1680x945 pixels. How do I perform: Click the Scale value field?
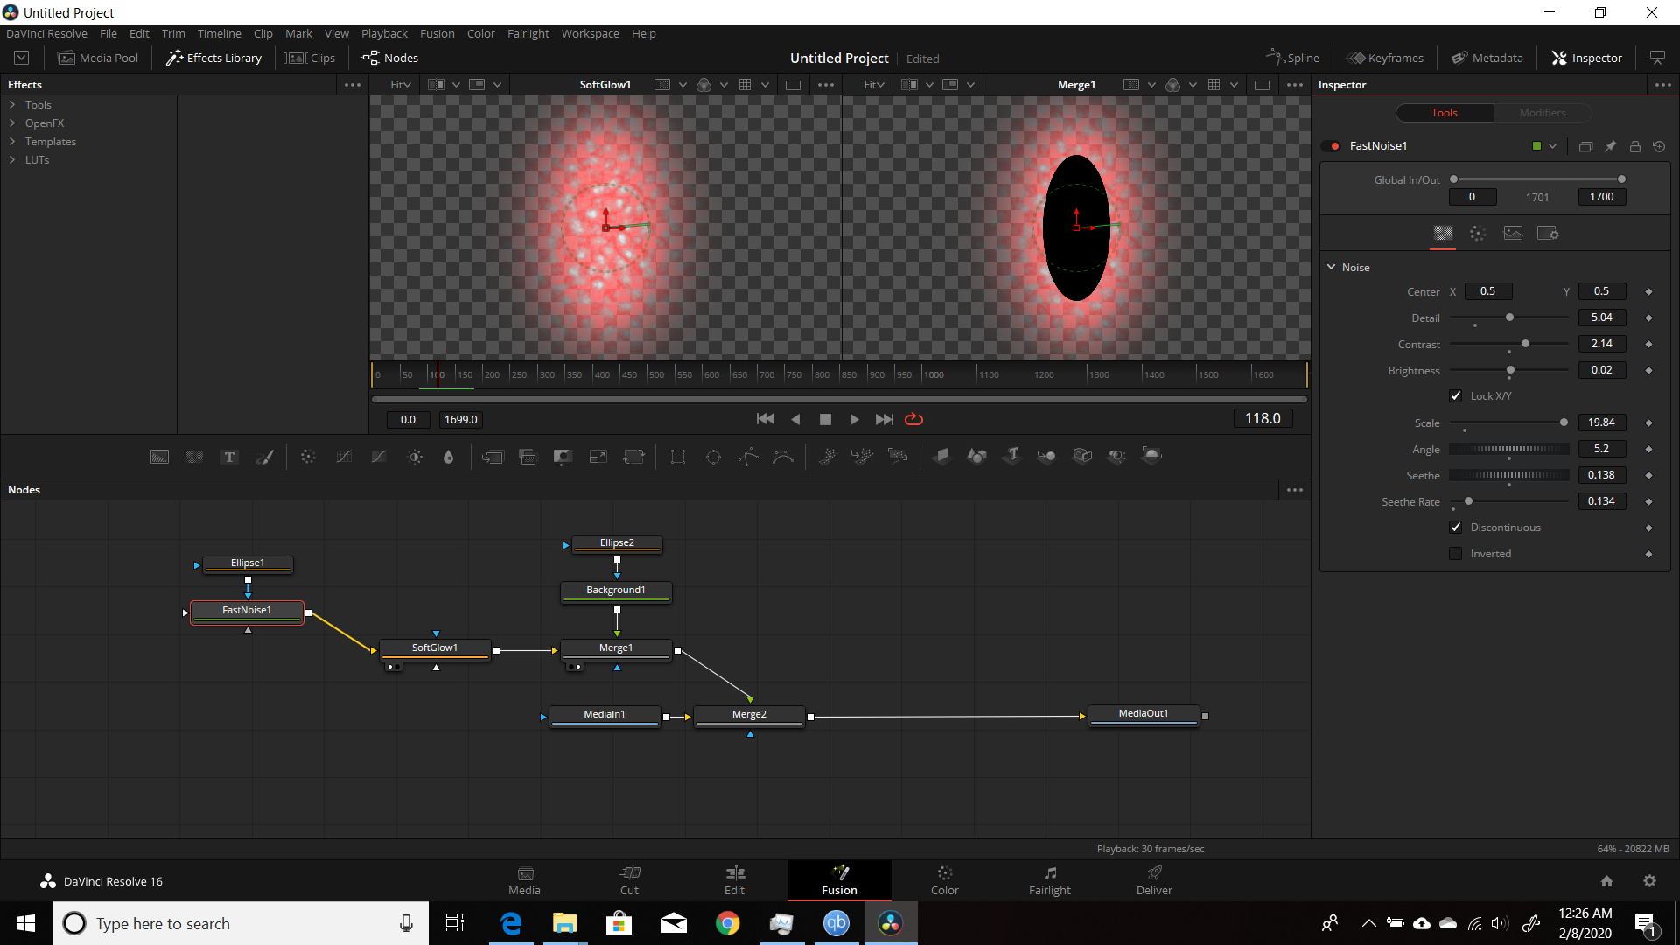[x=1601, y=423]
